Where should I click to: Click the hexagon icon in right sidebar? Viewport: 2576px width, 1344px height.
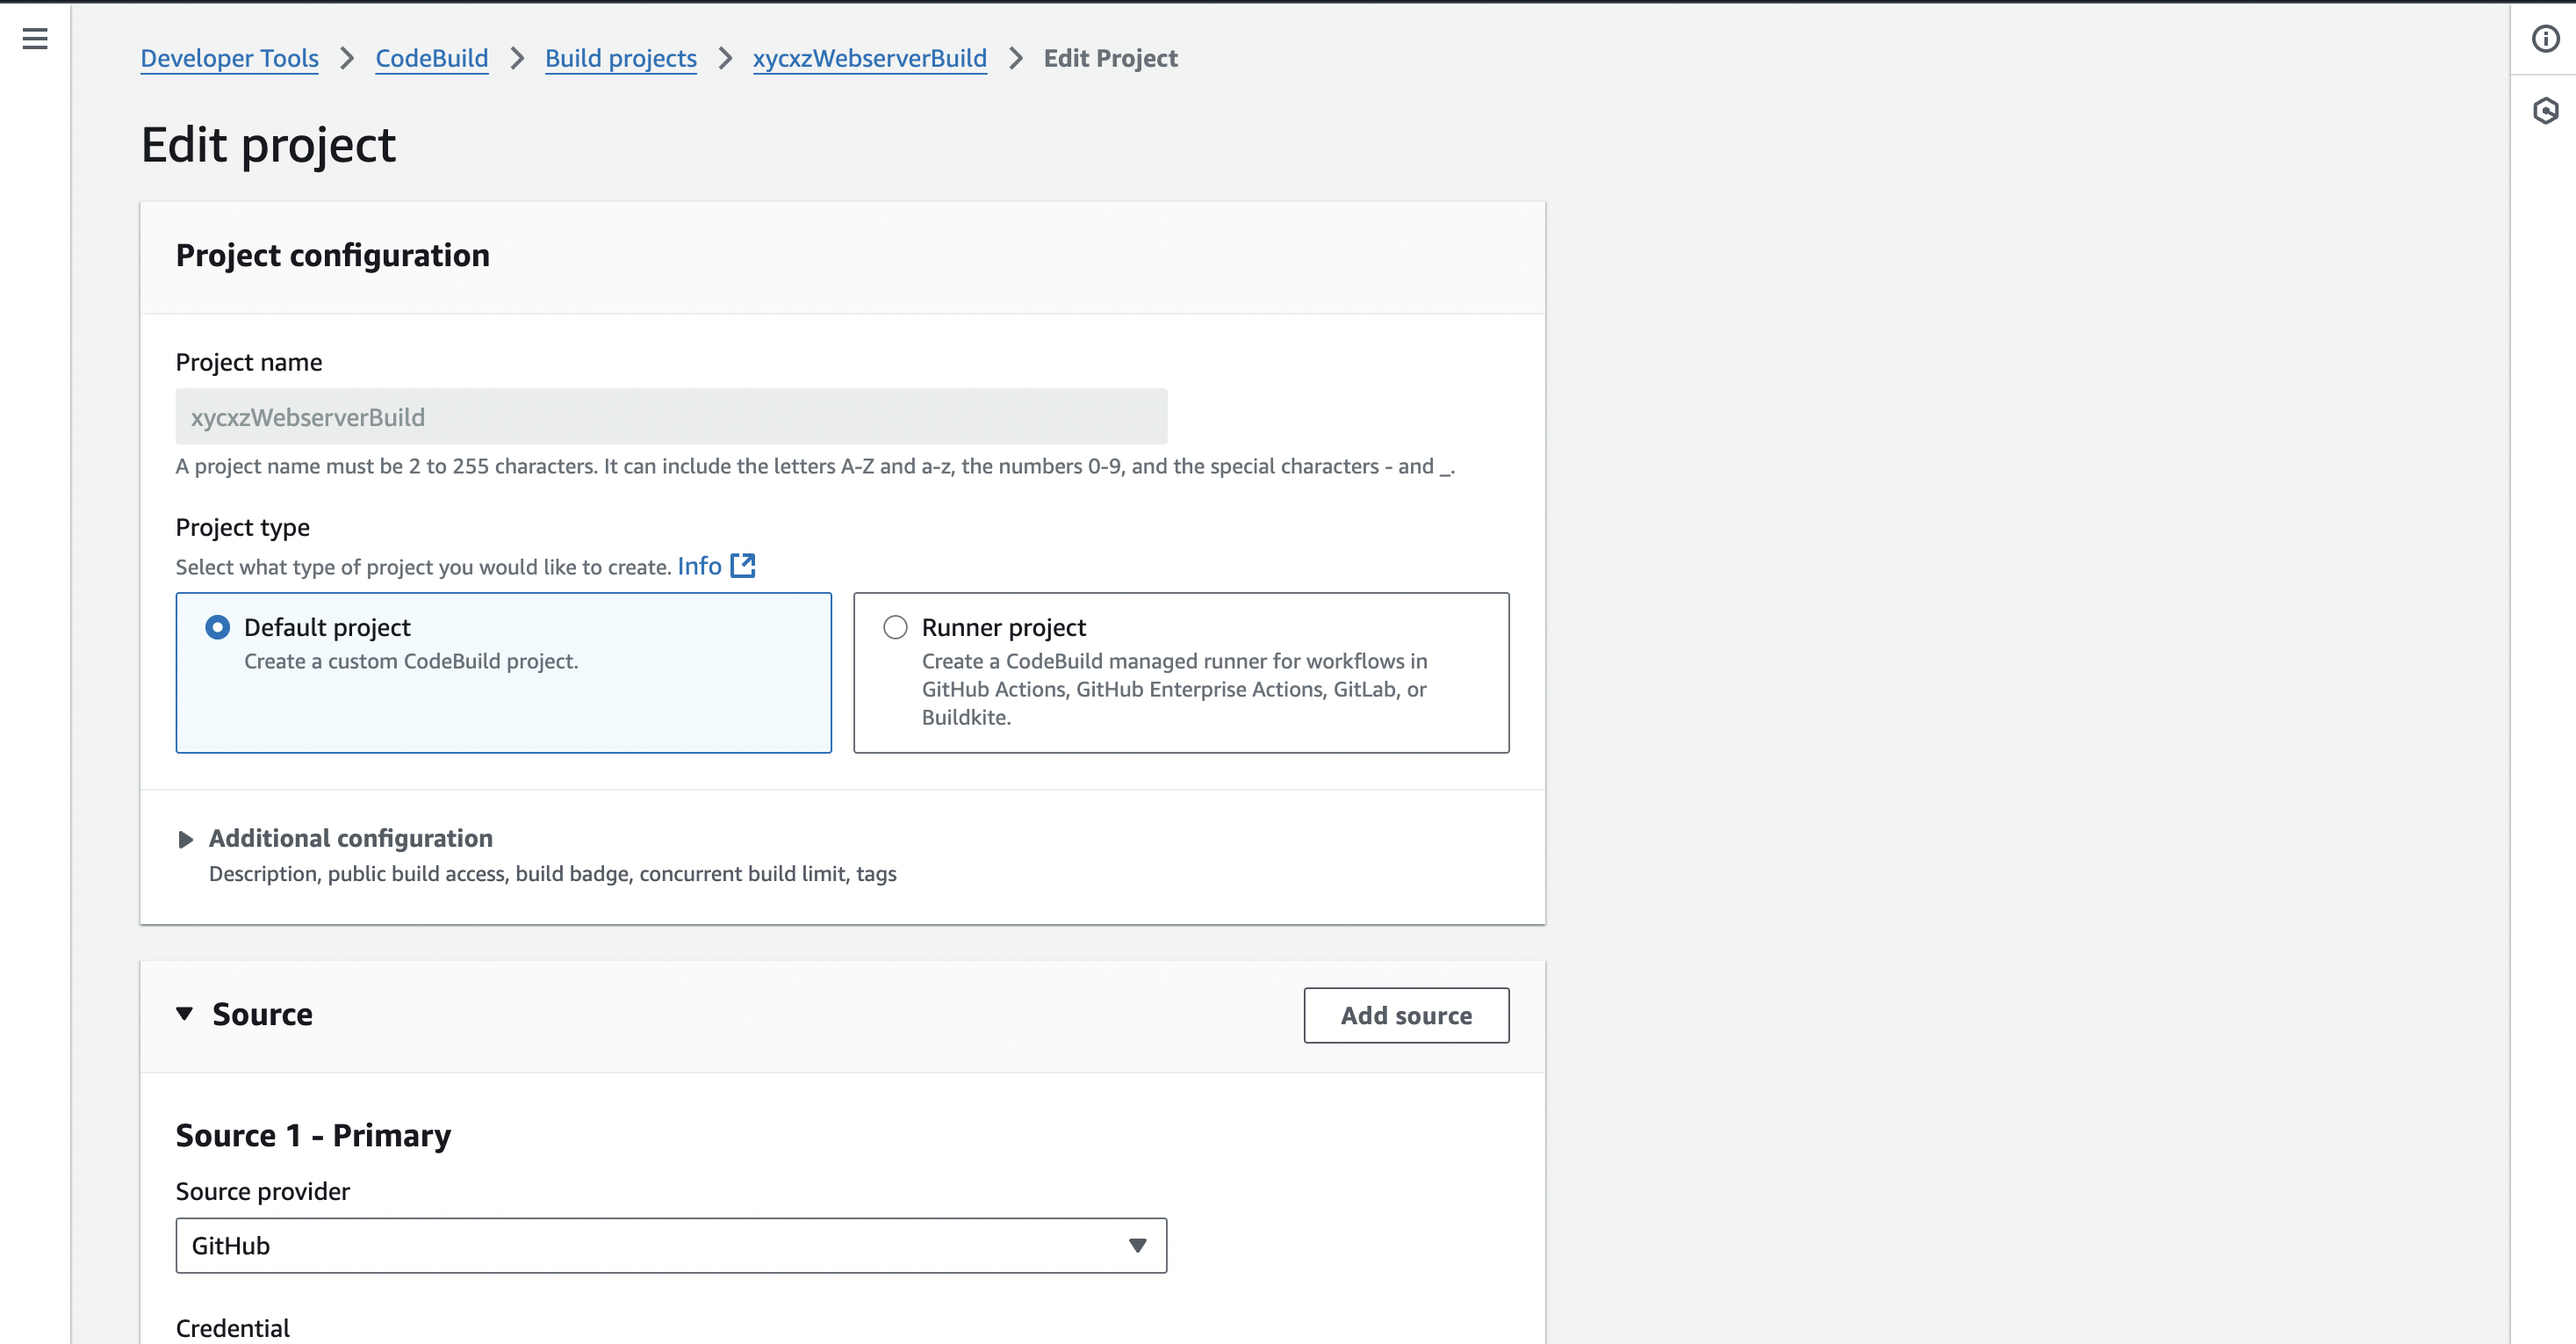point(2545,110)
